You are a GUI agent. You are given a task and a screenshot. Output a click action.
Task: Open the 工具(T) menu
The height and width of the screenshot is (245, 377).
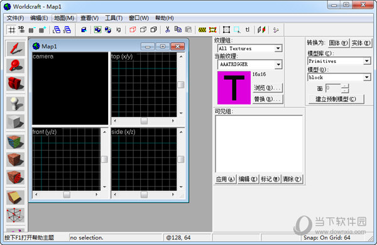114,18
